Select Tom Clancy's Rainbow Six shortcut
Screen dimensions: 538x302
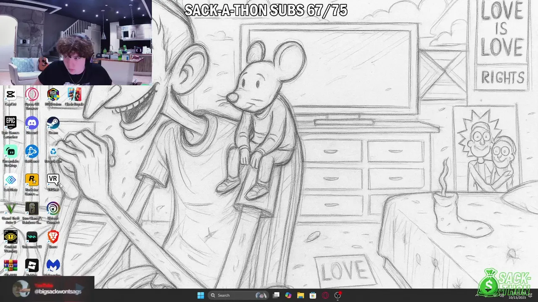coord(32,213)
